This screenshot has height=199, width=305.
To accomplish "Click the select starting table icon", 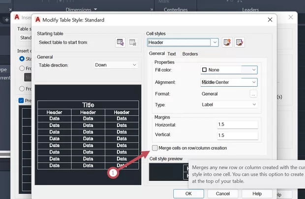I will tap(121, 43).
